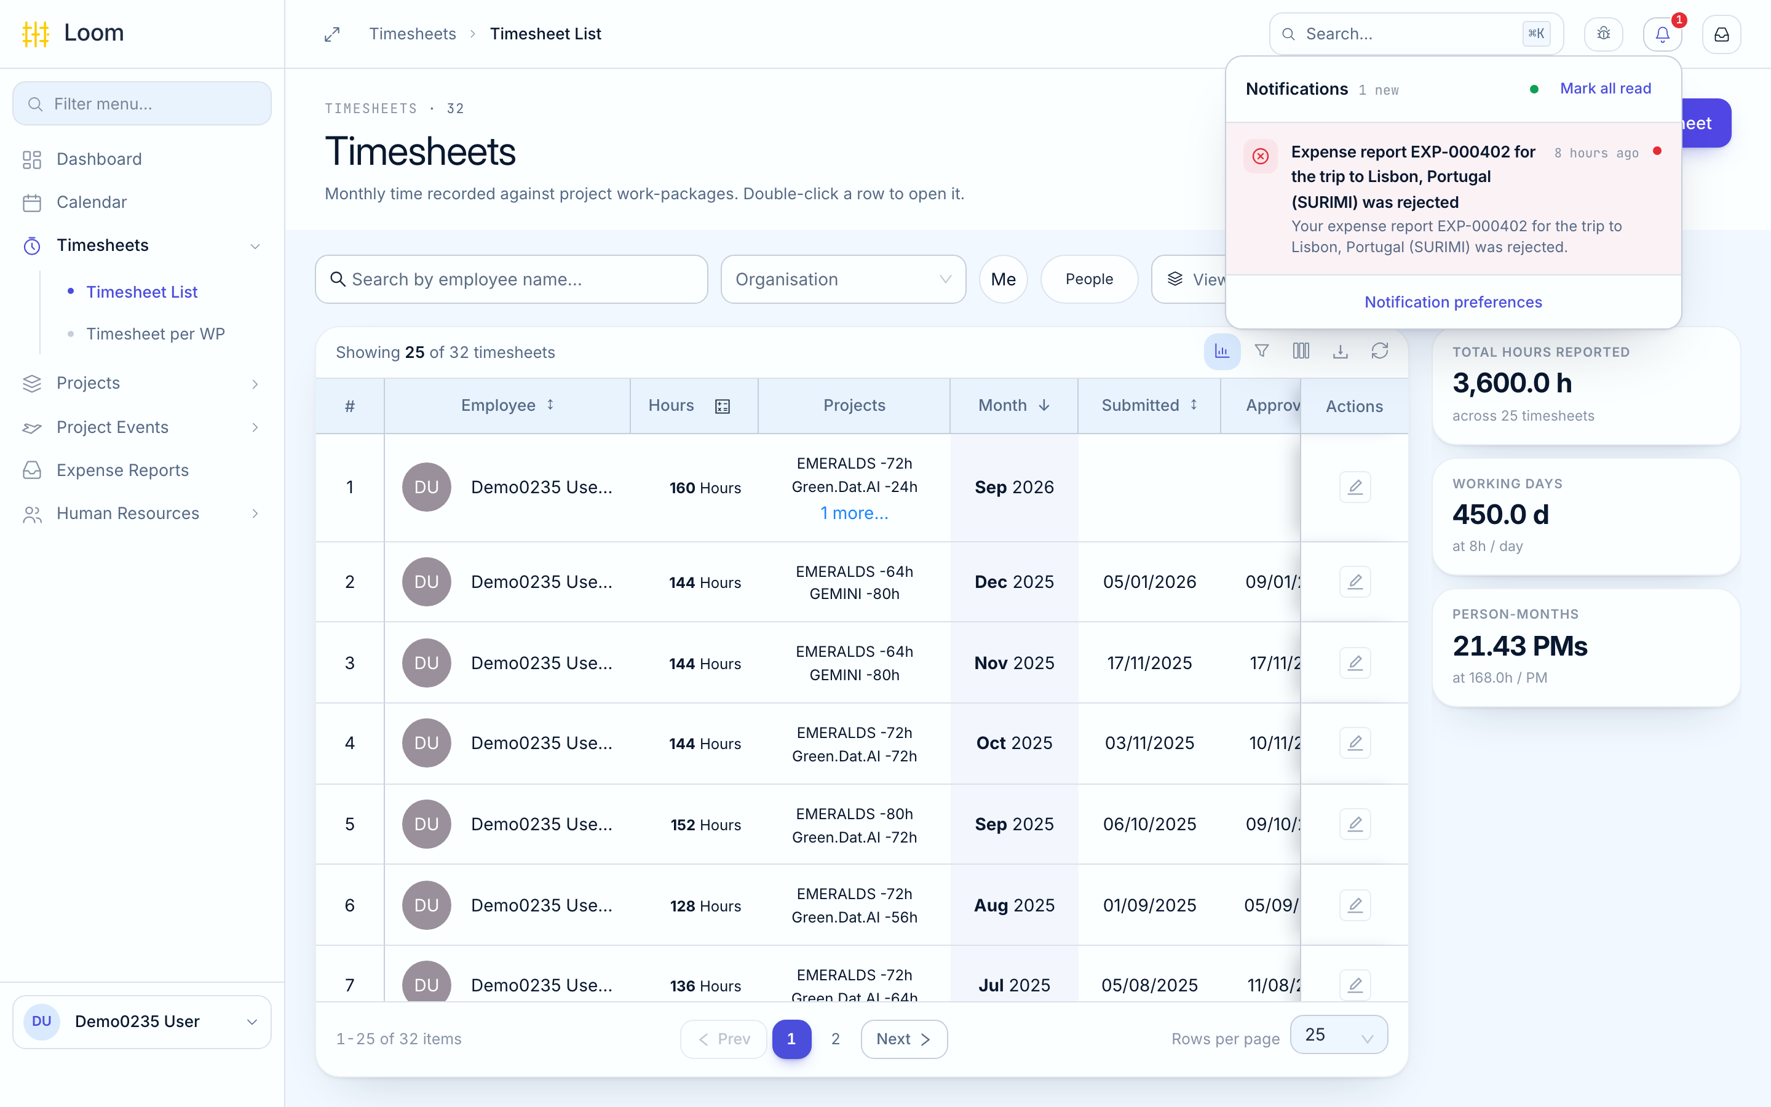Open the Demo0235 User account menu

coord(142,1022)
